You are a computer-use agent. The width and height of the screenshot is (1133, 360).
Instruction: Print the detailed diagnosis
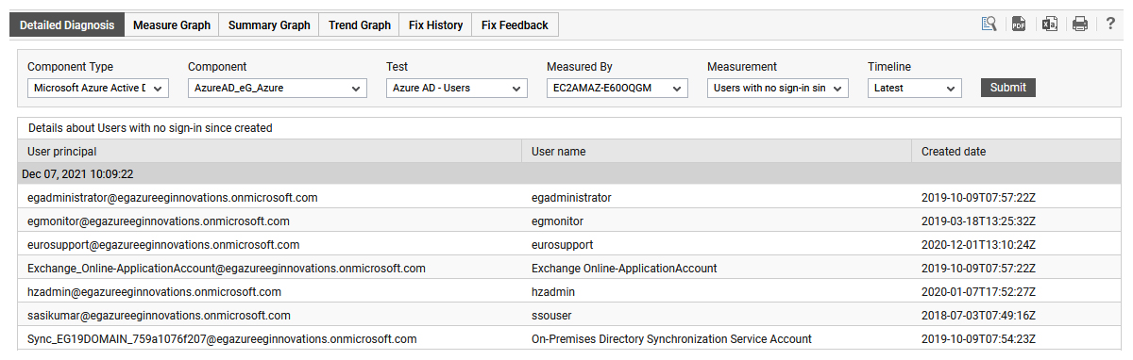(1080, 25)
